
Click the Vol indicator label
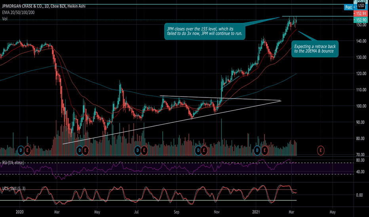[x=5, y=19]
